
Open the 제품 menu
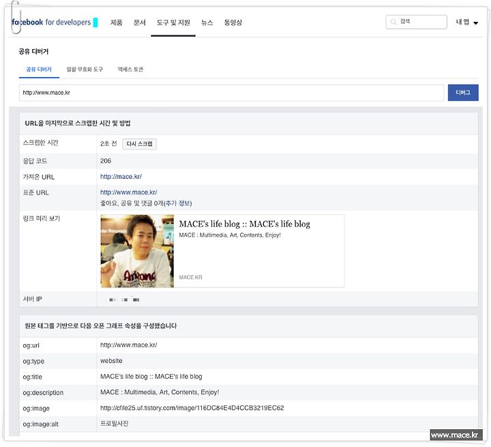(116, 23)
